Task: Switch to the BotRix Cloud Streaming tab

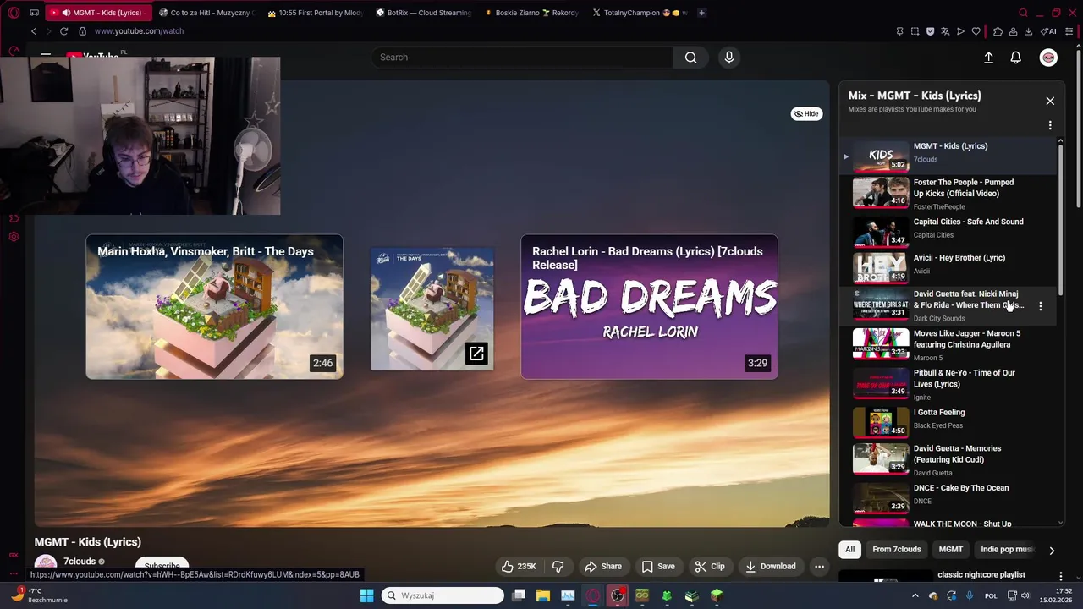Action: pyautogui.click(x=422, y=13)
